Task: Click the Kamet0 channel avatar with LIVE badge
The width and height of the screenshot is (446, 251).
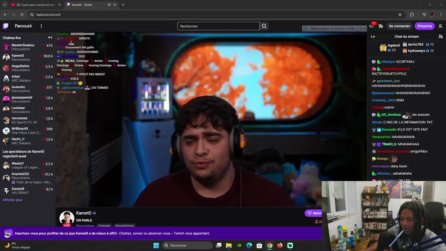Action: [67, 218]
